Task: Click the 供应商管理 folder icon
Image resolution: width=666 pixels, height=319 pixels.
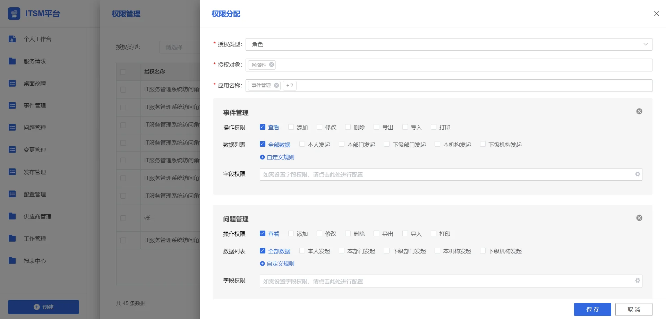Action: tap(12, 216)
